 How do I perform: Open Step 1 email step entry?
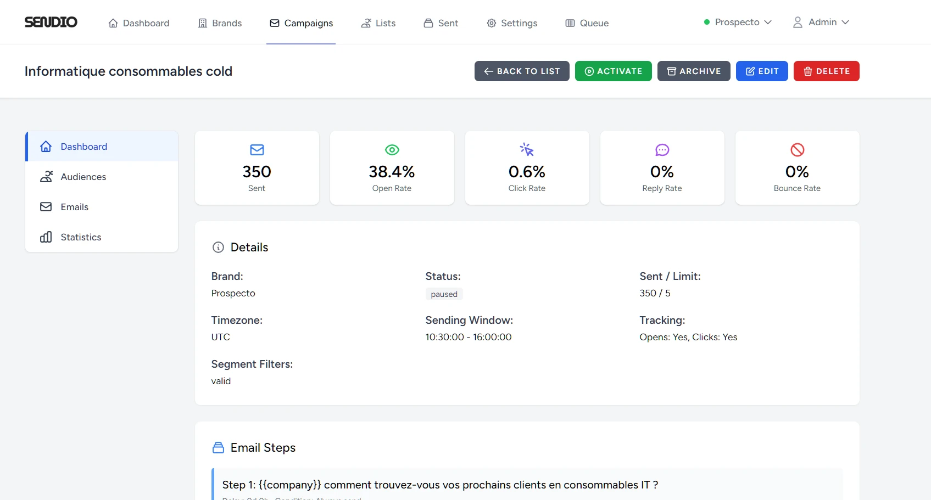527,485
